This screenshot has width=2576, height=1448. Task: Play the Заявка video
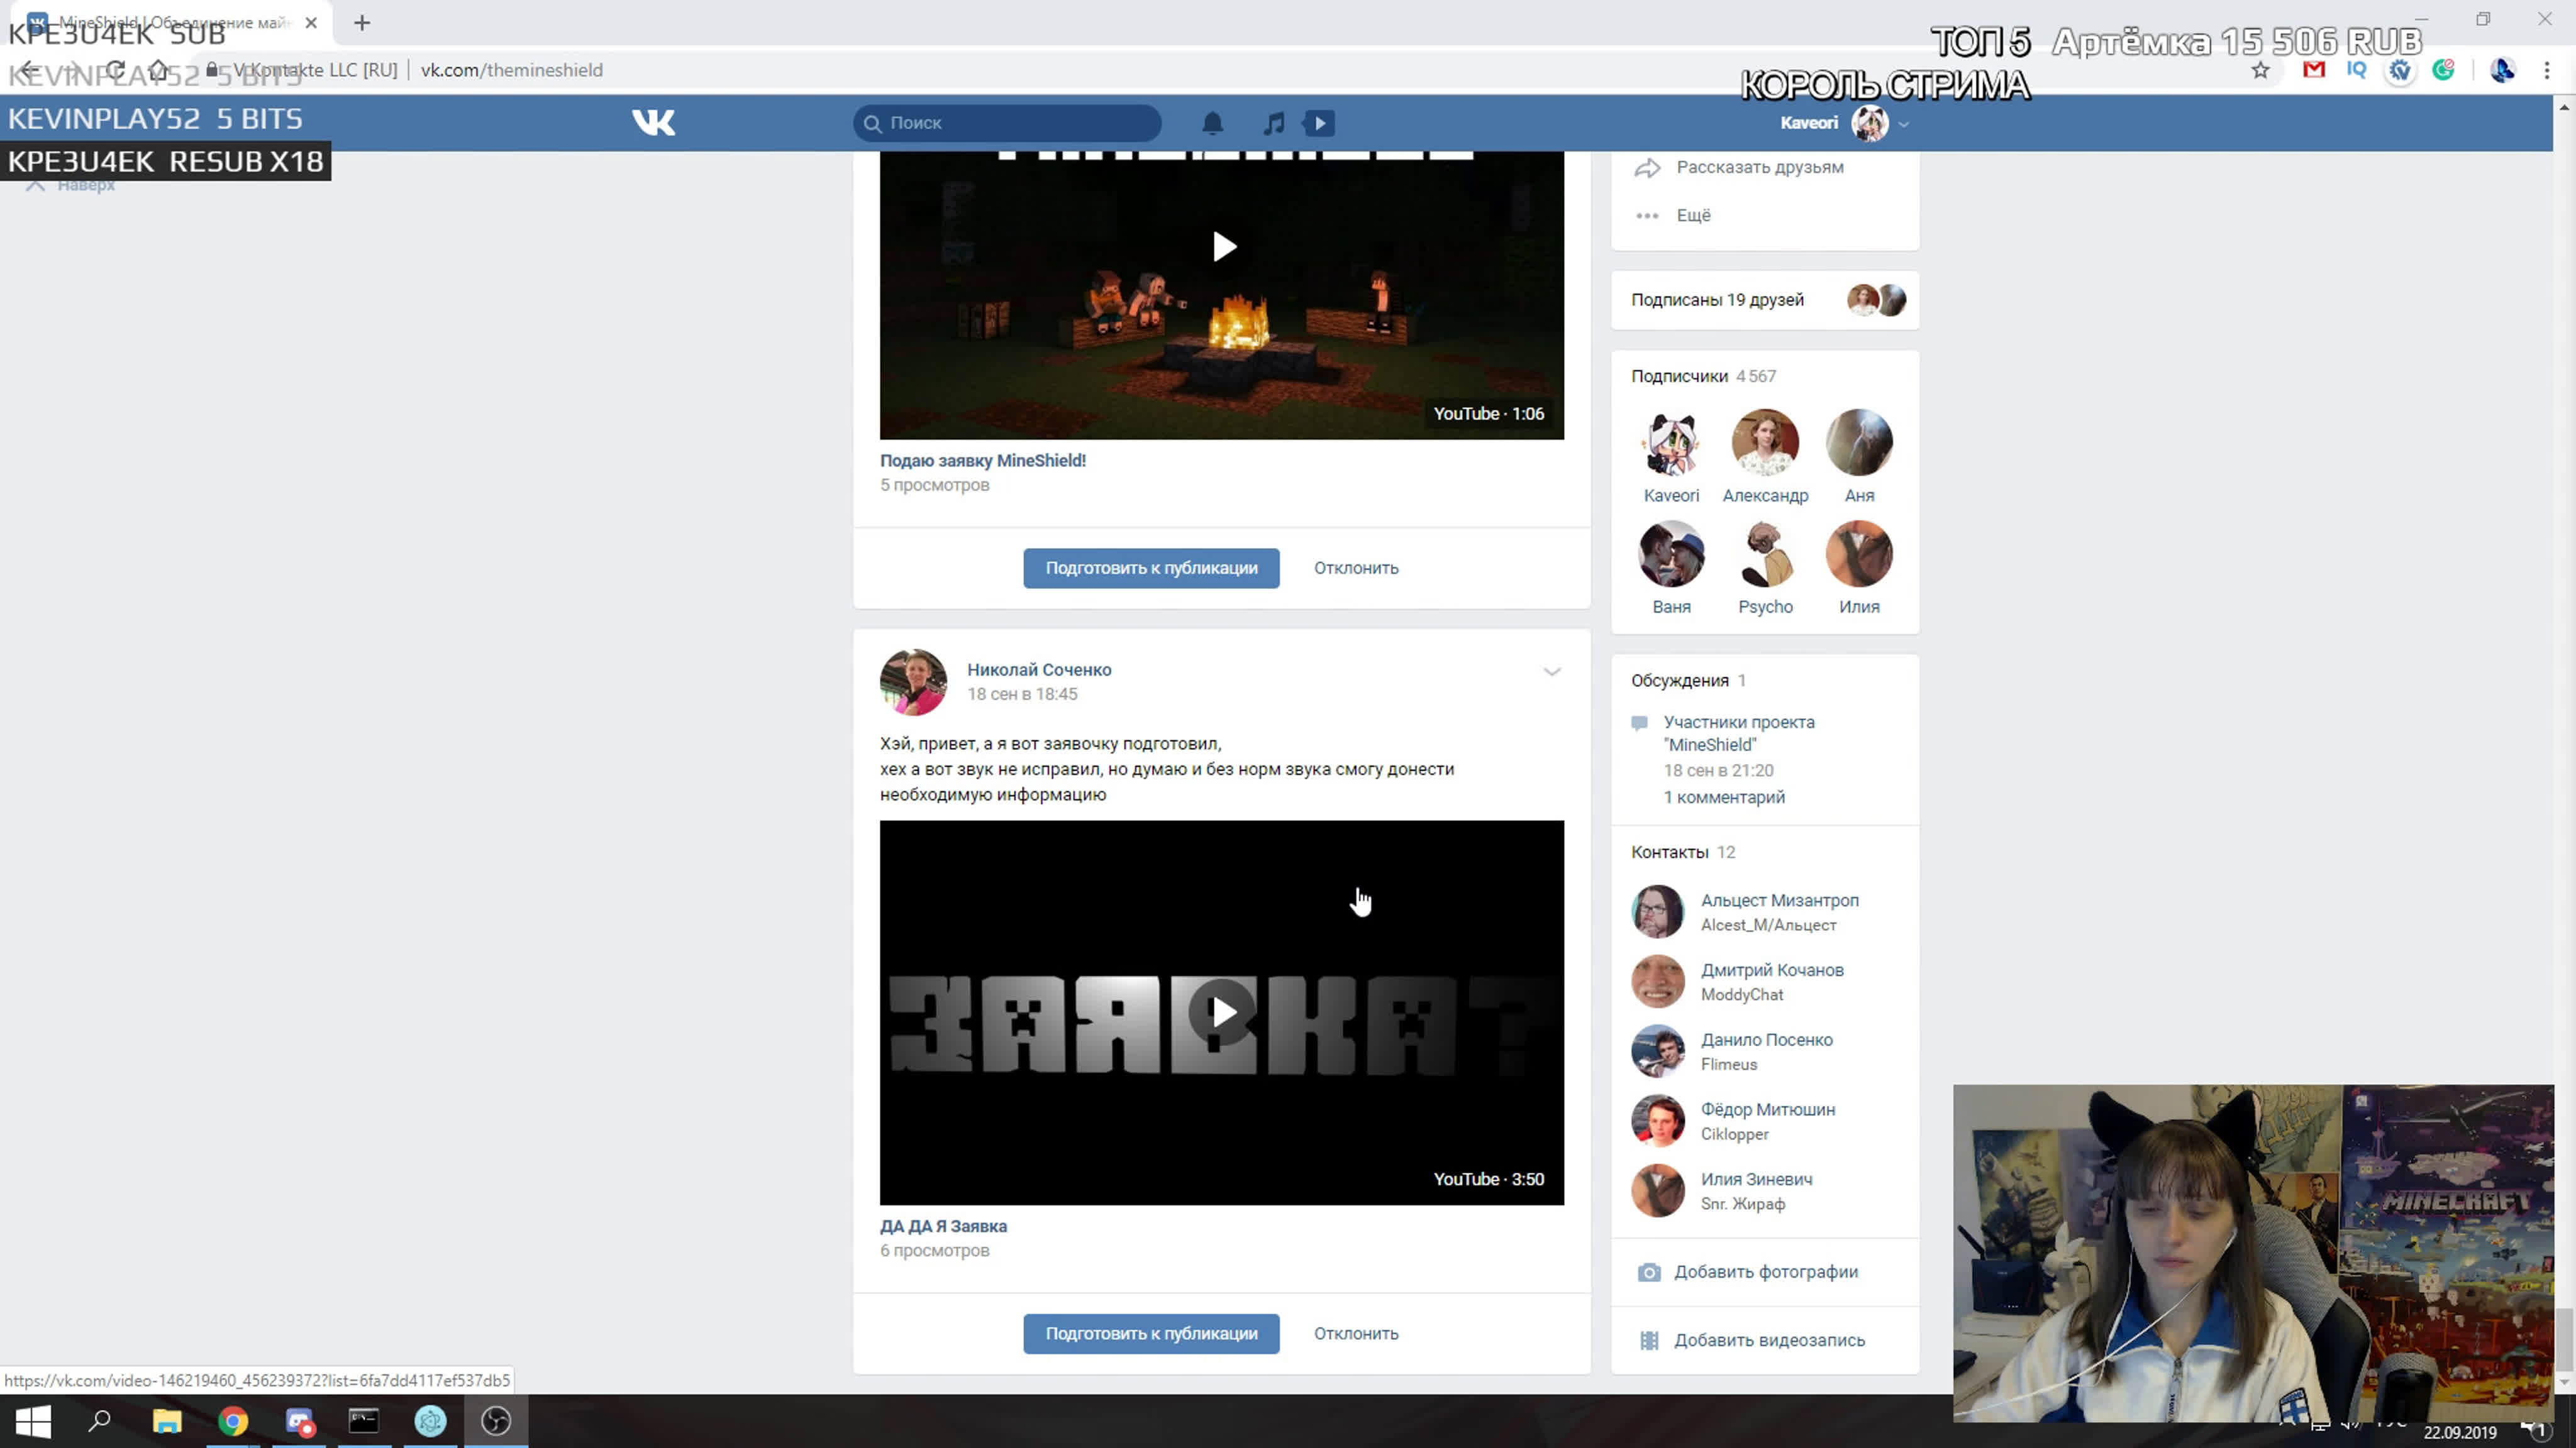tap(1222, 1012)
